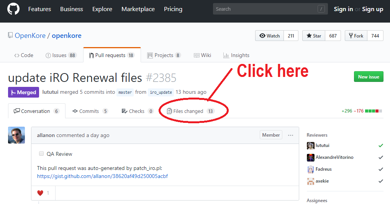Go to Explore in top navigation
The height and width of the screenshot is (204, 390).
point(102,9)
